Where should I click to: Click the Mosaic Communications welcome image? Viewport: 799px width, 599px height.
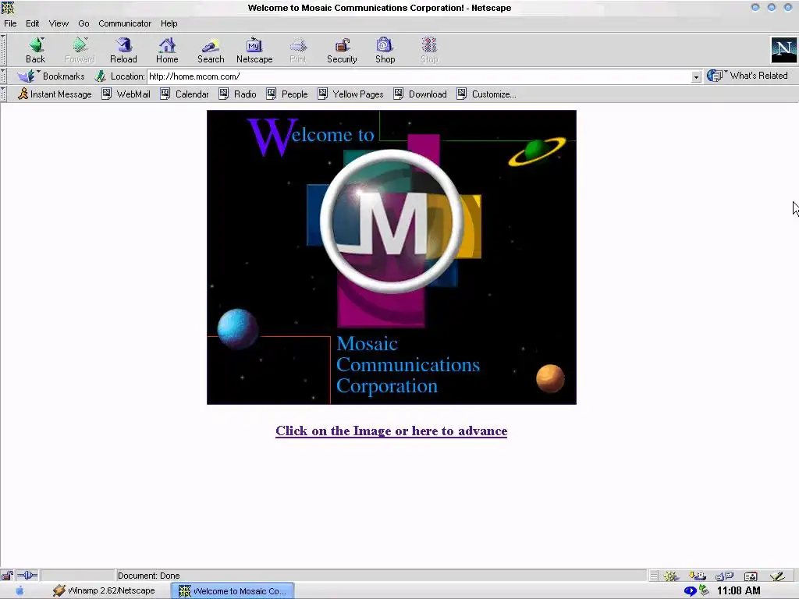(x=392, y=257)
